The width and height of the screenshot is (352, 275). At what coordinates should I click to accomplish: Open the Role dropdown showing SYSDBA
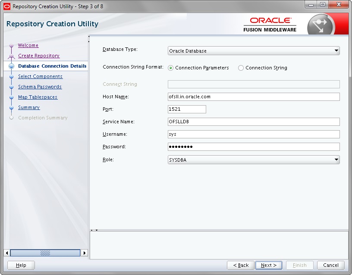(254, 160)
